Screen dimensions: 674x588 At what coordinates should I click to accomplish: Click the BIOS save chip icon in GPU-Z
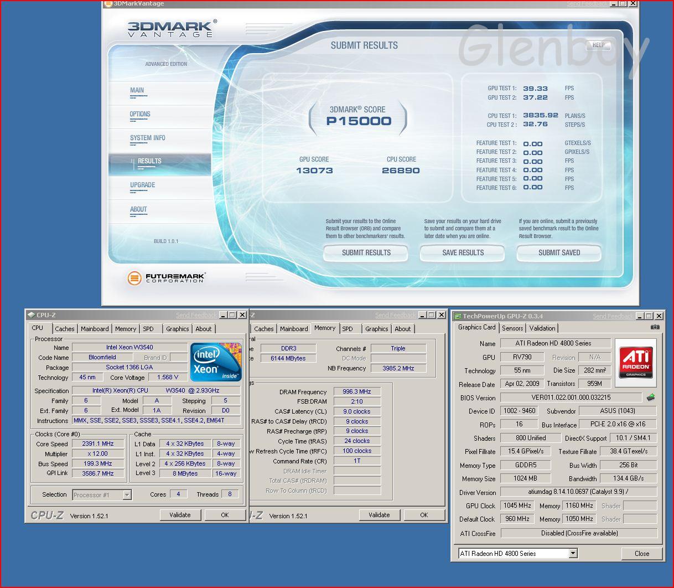tap(651, 397)
